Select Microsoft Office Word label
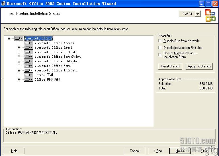219x156 pixels. click(x=52, y=66)
